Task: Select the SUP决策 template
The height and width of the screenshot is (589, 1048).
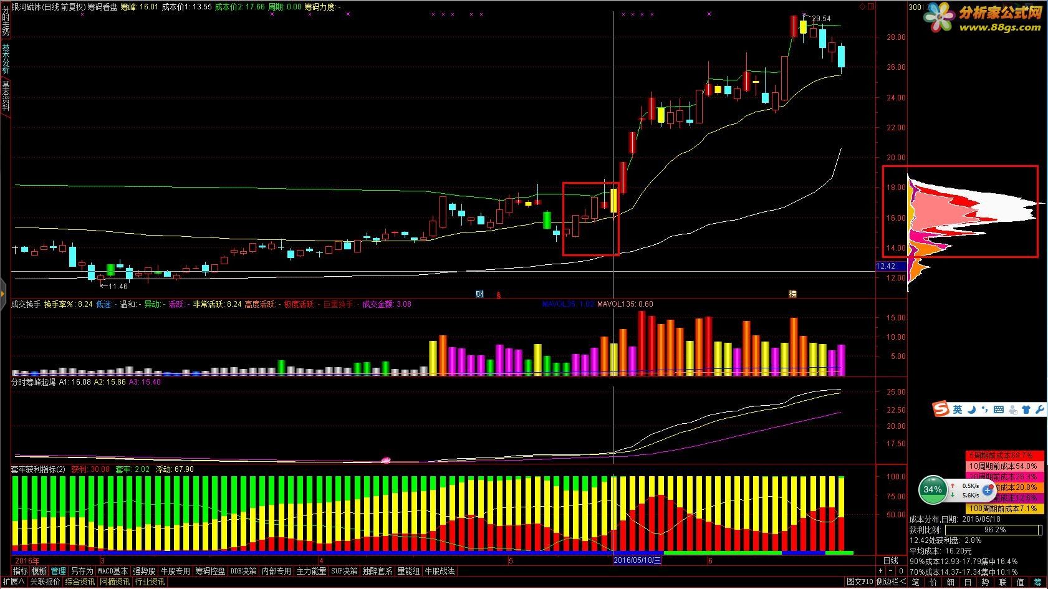Action: (344, 571)
